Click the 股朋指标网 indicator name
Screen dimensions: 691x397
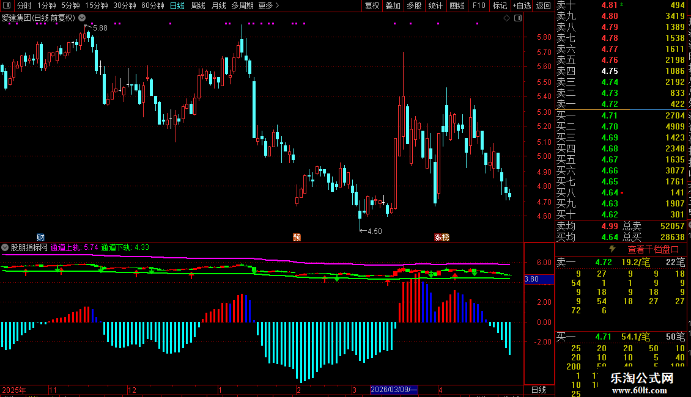click(x=29, y=247)
